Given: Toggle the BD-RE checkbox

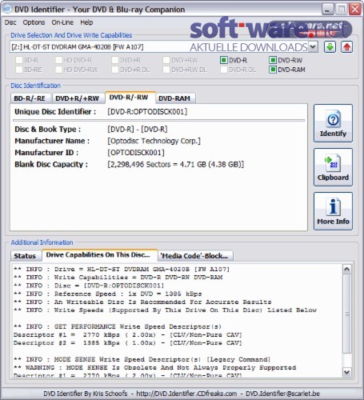Looking at the screenshot, I should [19, 70].
